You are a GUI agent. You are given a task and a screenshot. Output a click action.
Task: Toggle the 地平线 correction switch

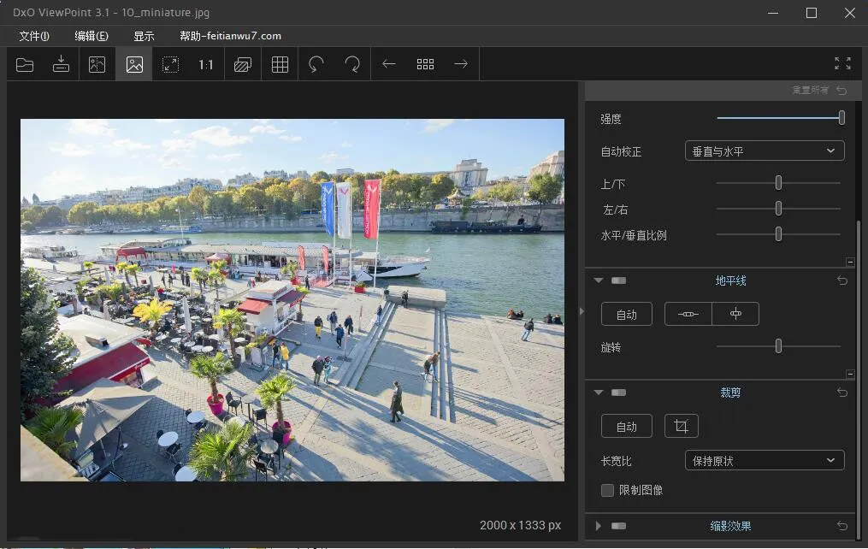[618, 280]
